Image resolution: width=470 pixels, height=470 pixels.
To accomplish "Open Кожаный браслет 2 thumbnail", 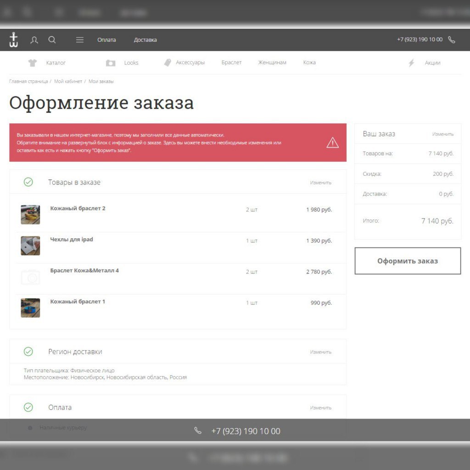I will [x=30, y=215].
